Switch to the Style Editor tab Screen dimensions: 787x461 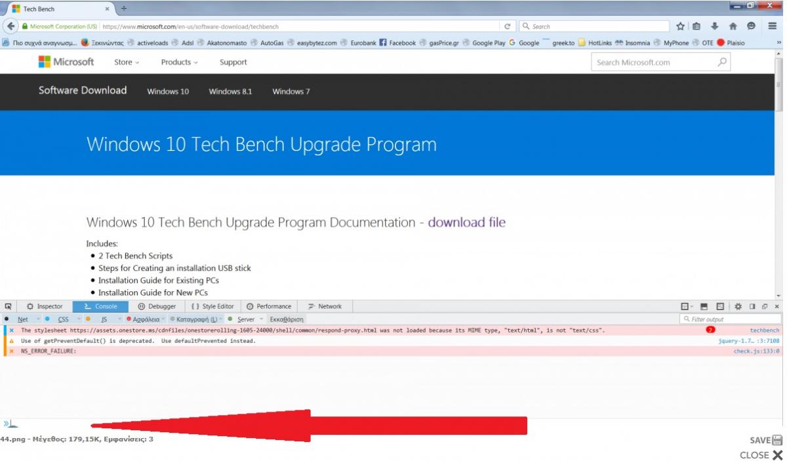[213, 306]
